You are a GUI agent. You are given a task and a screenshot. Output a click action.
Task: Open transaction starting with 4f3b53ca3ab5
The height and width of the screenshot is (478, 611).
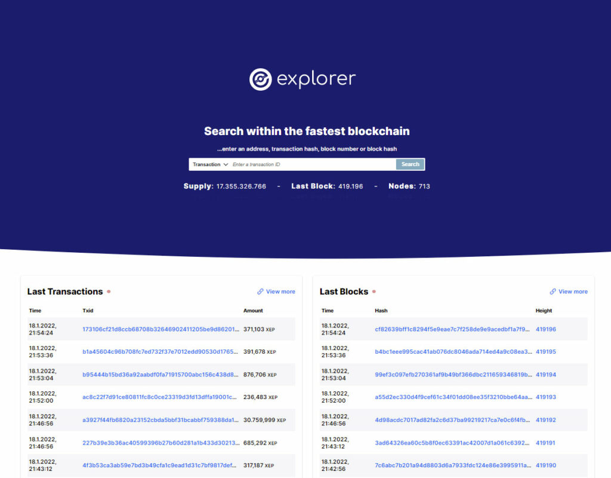point(161,465)
